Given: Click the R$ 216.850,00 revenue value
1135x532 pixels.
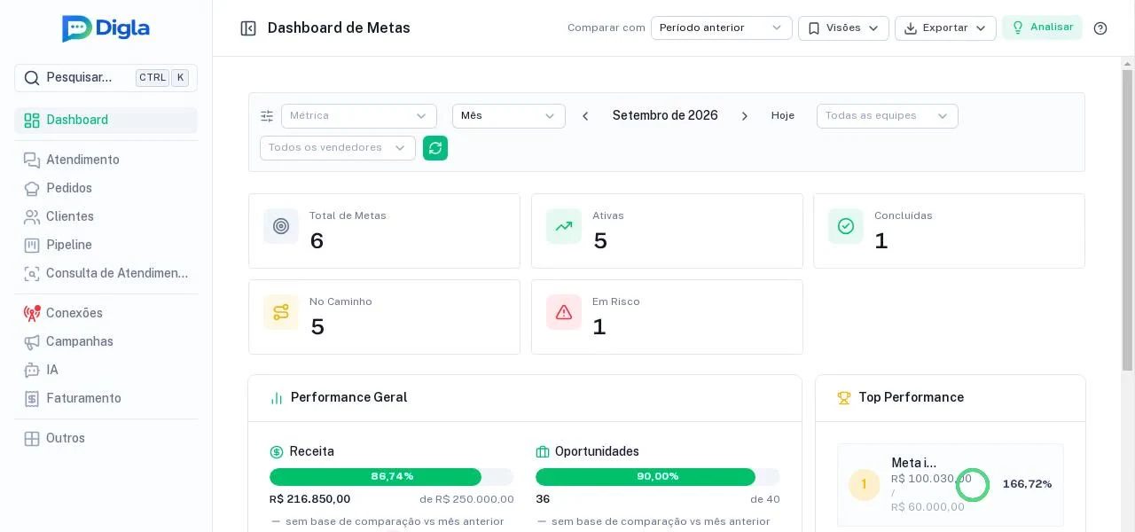Looking at the screenshot, I should click(310, 499).
